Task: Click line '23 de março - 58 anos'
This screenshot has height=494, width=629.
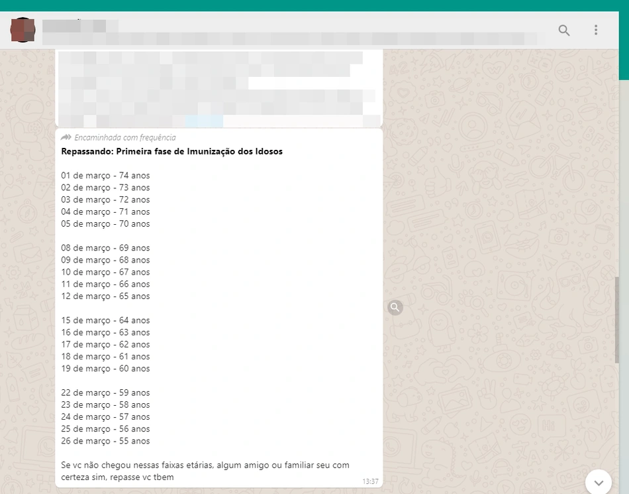Action: (105, 404)
